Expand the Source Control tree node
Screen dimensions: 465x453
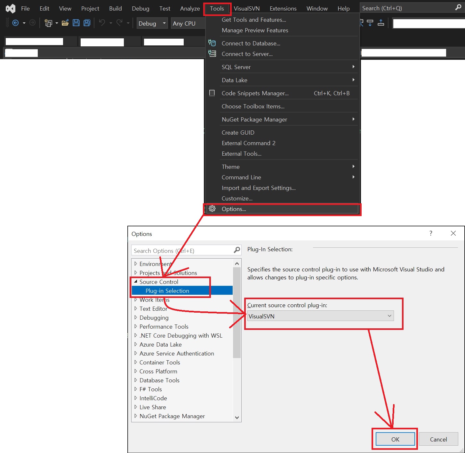click(136, 282)
